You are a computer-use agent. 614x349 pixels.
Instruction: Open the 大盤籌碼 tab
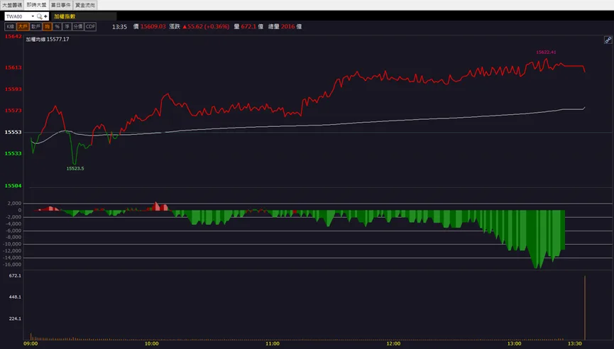(12, 5)
